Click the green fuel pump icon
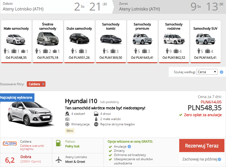 (59, 143)
